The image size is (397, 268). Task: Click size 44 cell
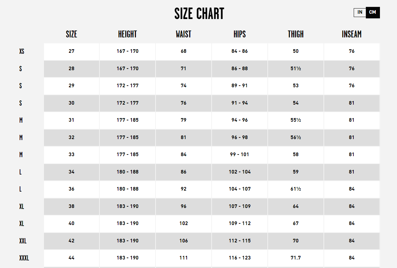pos(72,258)
